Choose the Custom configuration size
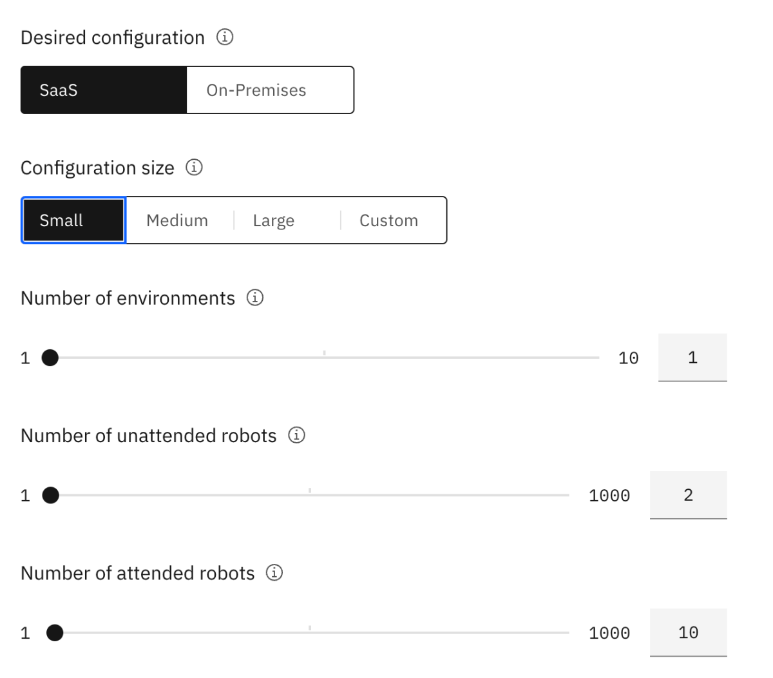The width and height of the screenshot is (773, 678). (388, 220)
